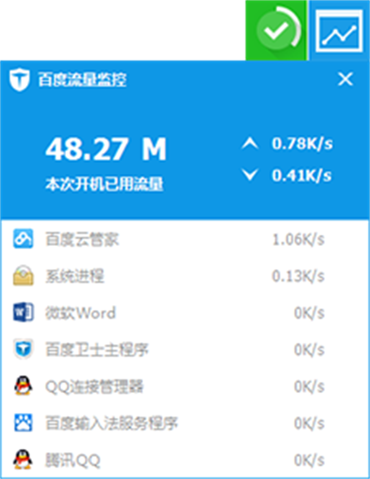This screenshot has height=479, width=370.
Task: Click the upload arrow speed indicator
Action: tap(250, 143)
